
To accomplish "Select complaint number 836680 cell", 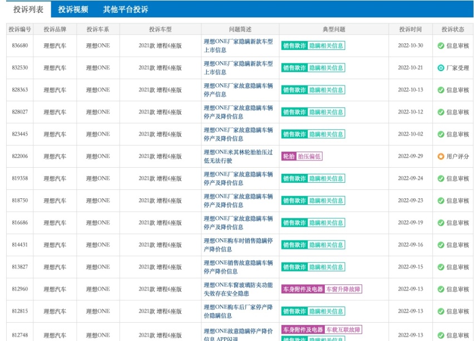I will [x=19, y=46].
